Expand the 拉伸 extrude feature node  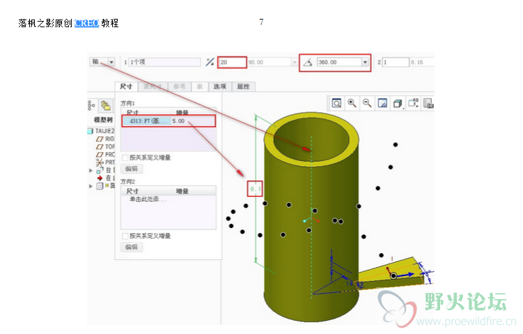pos(91,170)
